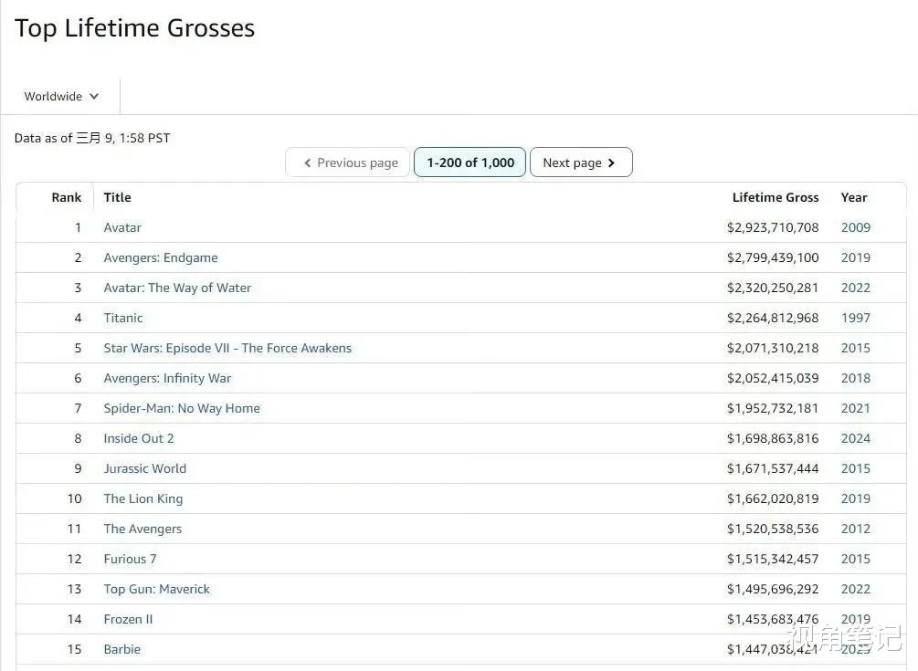918x671 pixels.
Task: Click year 2015 in Jurassic World row
Action: (855, 468)
